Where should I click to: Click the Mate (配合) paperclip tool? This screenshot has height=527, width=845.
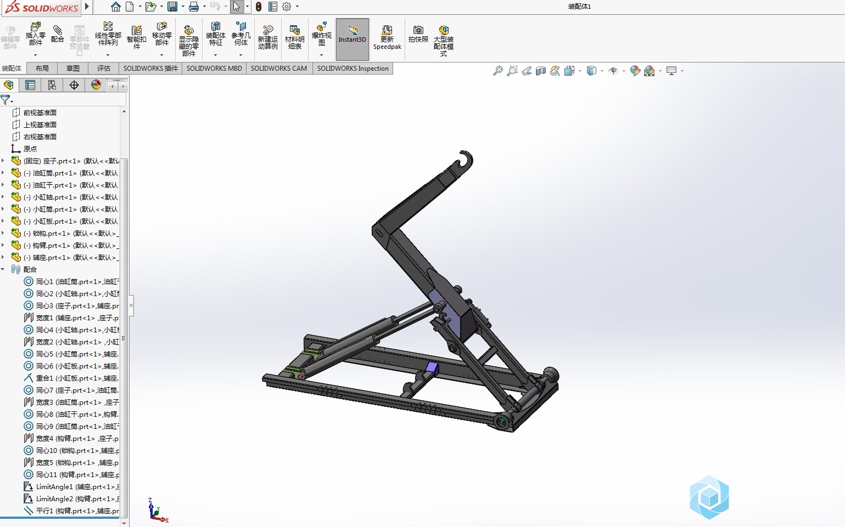[x=57, y=34]
